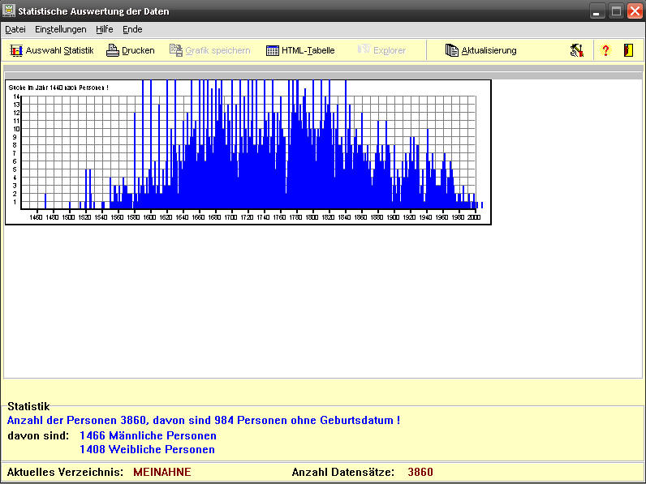Click the x-axis label 1900

click(393, 217)
